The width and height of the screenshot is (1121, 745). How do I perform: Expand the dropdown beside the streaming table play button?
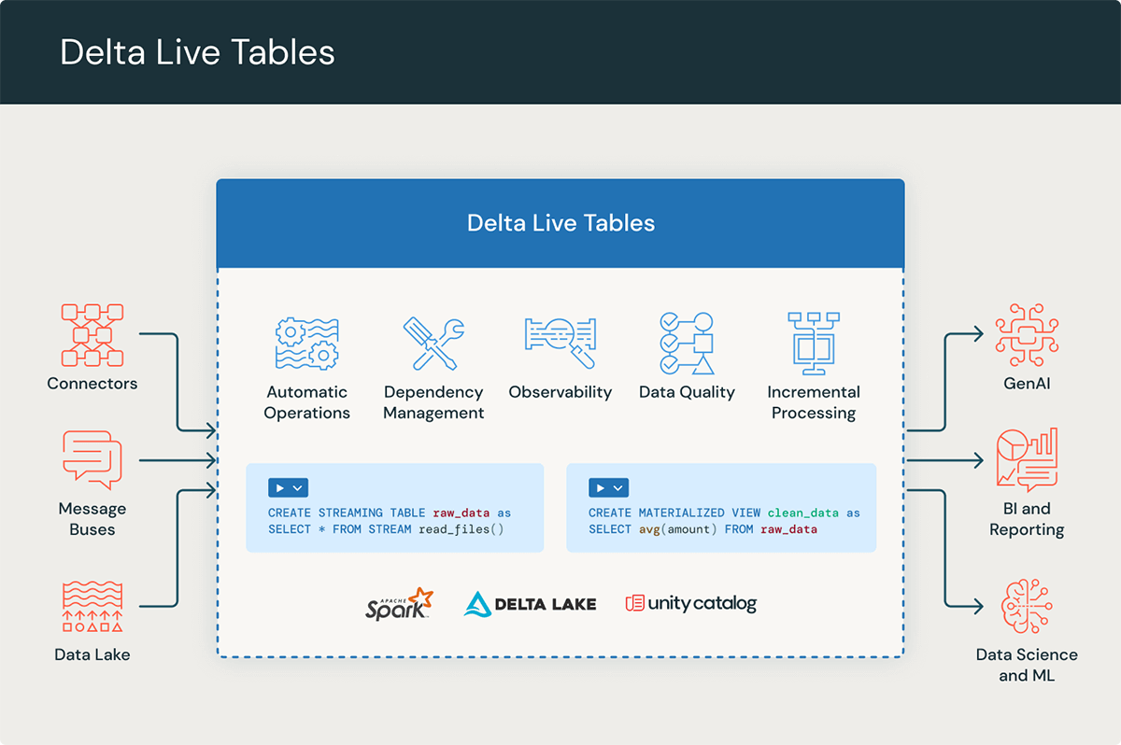click(x=298, y=487)
